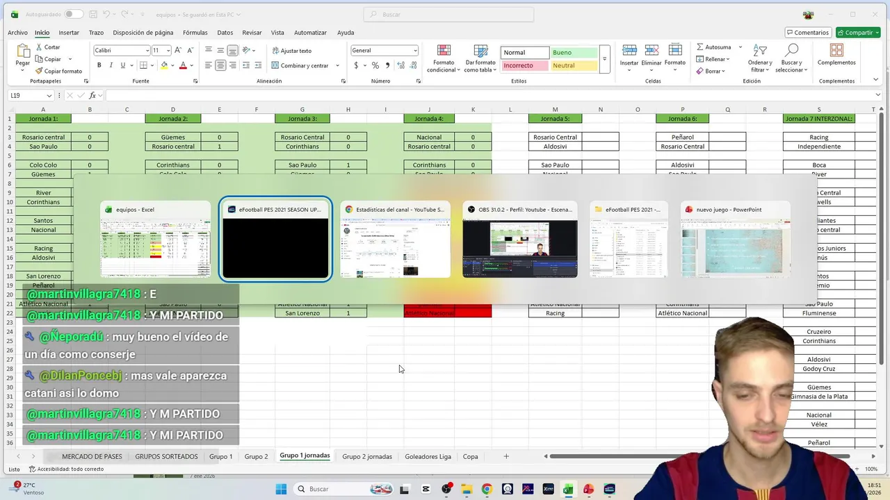Image resolution: width=890 pixels, height=500 pixels.
Task: Click the Undo arrow icon
Action: point(106,14)
